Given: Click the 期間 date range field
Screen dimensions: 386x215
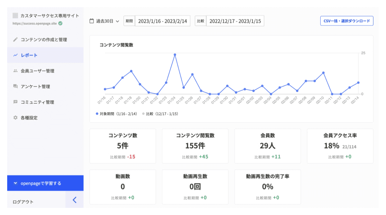Looking at the screenshot, I should click(162, 21).
